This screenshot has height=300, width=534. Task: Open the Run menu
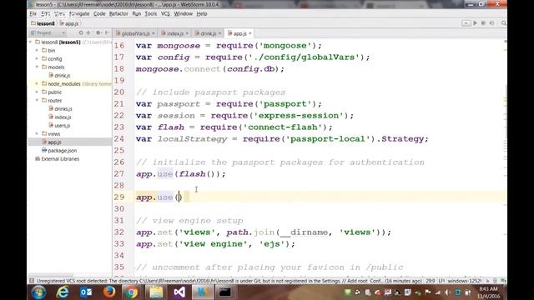point(137,14)
